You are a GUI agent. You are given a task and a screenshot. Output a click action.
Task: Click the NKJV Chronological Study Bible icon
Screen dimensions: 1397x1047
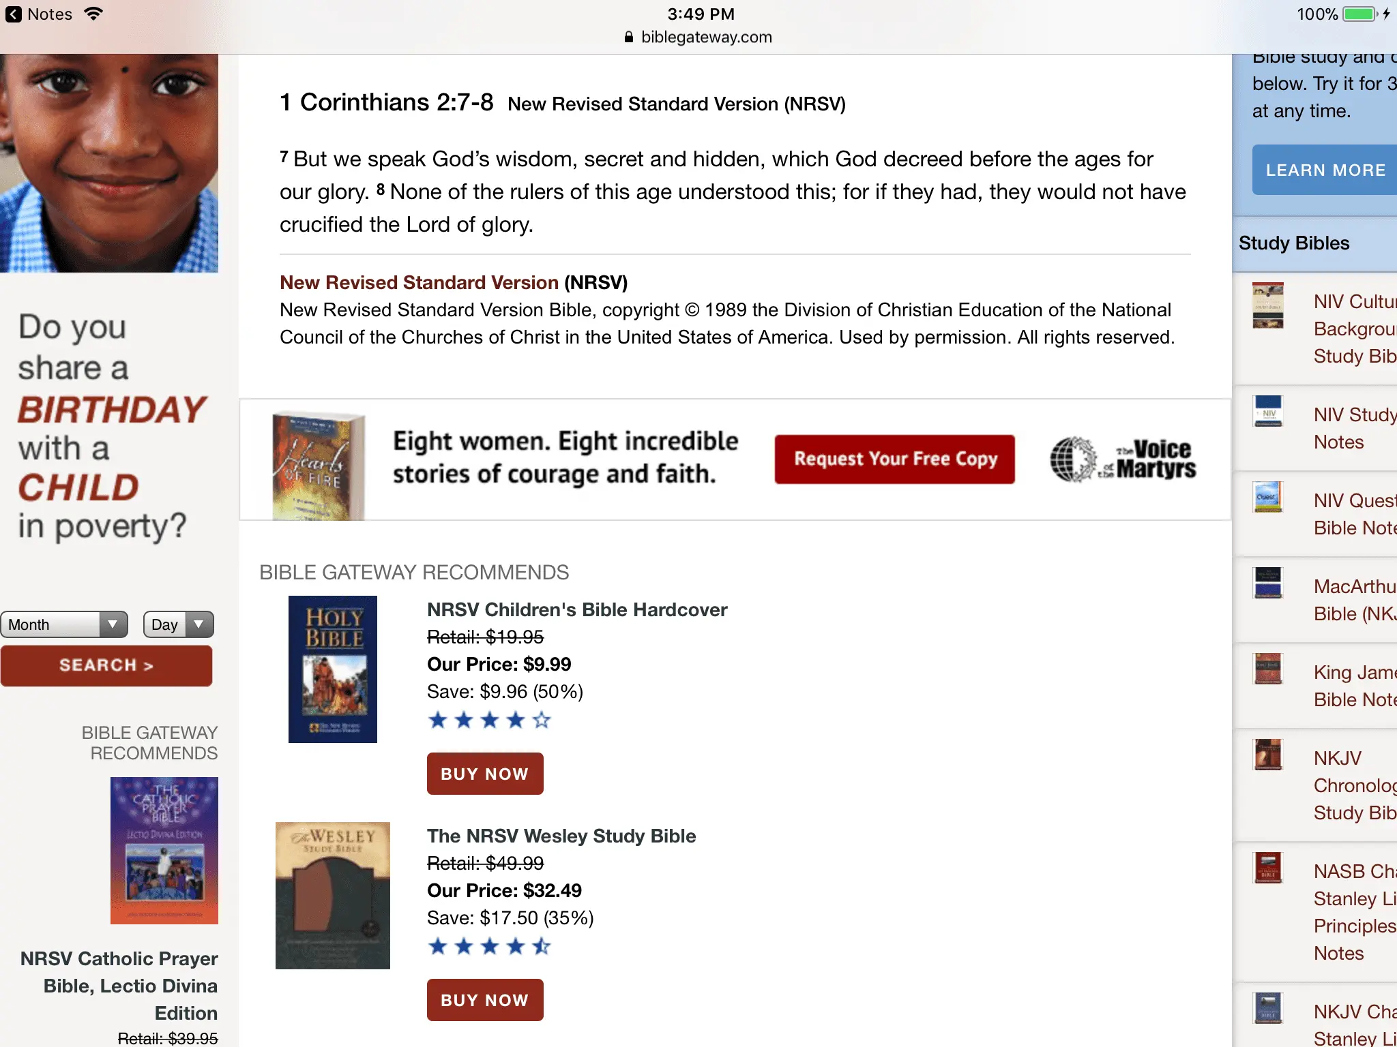pos(1268,755)
